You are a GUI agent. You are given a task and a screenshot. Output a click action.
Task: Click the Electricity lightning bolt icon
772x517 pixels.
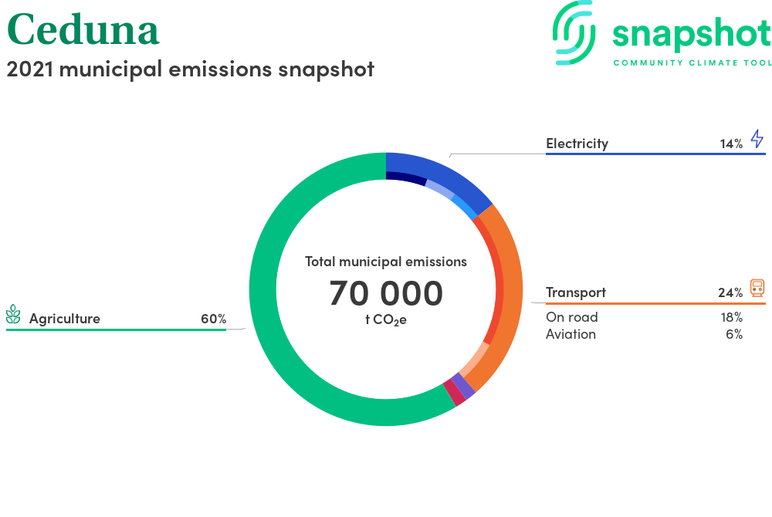[x=757, y=139]
